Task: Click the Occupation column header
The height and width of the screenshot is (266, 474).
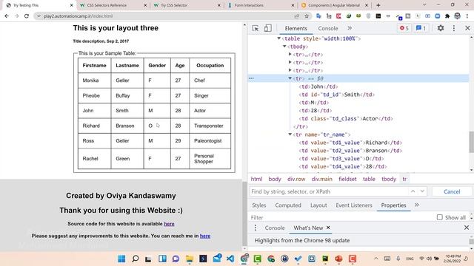Action: (x=210, y=66)
